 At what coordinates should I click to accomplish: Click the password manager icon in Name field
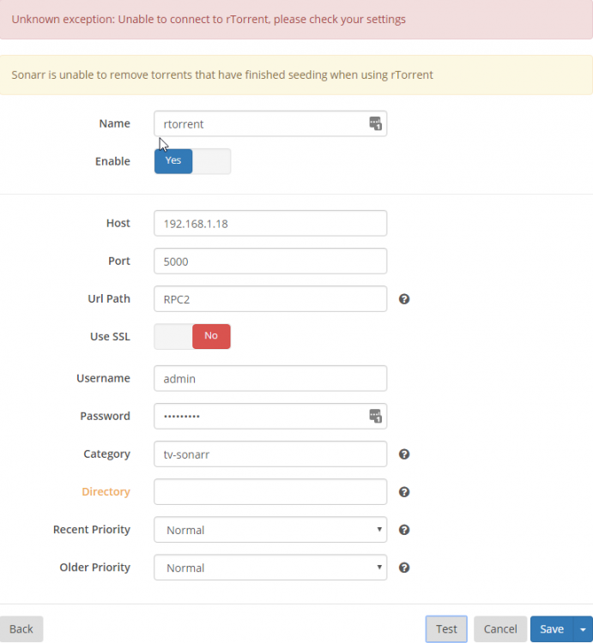point(375,123)
